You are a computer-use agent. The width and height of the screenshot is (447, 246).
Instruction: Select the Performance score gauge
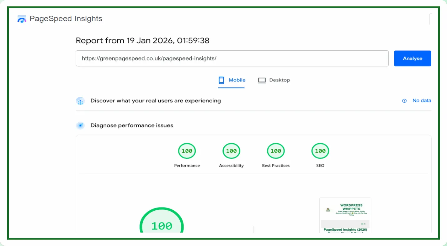click(x=187, y=151)
